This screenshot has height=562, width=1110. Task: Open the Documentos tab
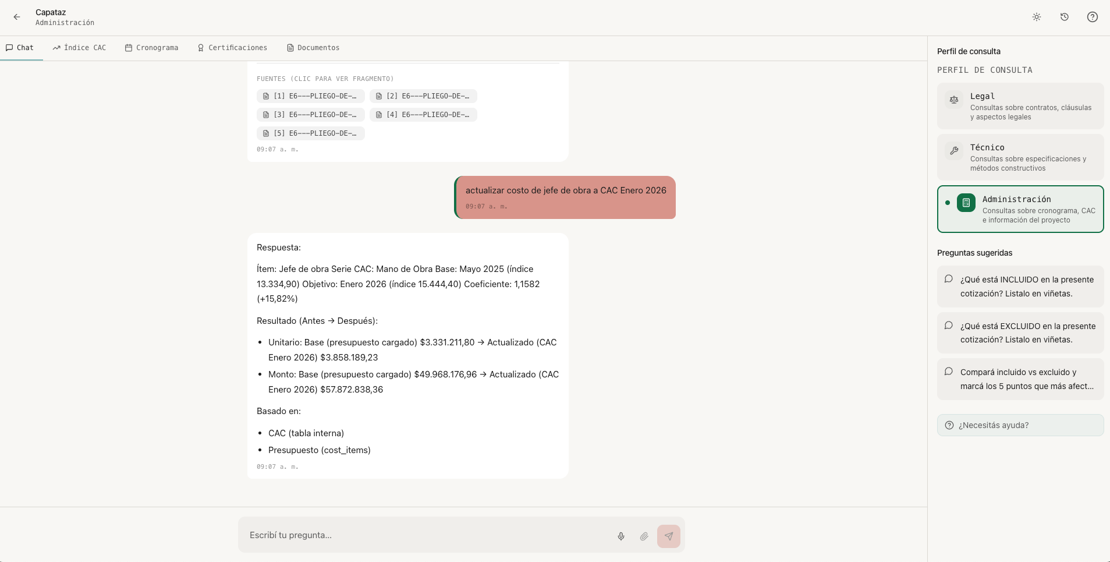(313, 48)
